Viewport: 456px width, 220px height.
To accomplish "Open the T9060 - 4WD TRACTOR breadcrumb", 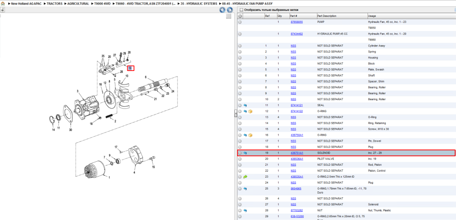I will pyautogui.click(x=145, y=4).
